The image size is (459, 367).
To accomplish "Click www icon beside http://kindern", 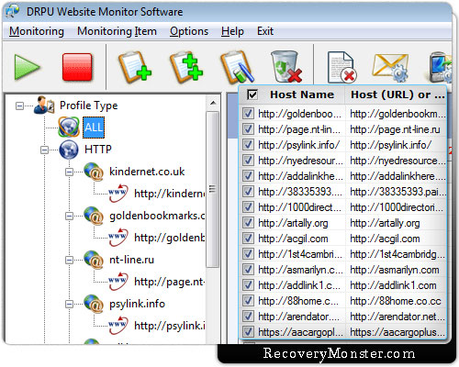I will coord(118,194).
